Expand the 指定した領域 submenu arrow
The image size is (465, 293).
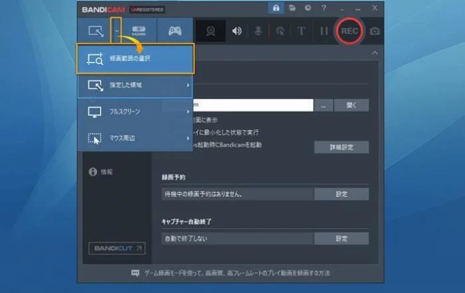(x=188, y=86)
